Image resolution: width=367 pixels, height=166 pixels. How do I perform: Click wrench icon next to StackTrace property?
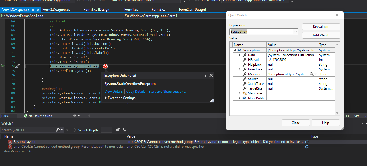coord(245,84)
